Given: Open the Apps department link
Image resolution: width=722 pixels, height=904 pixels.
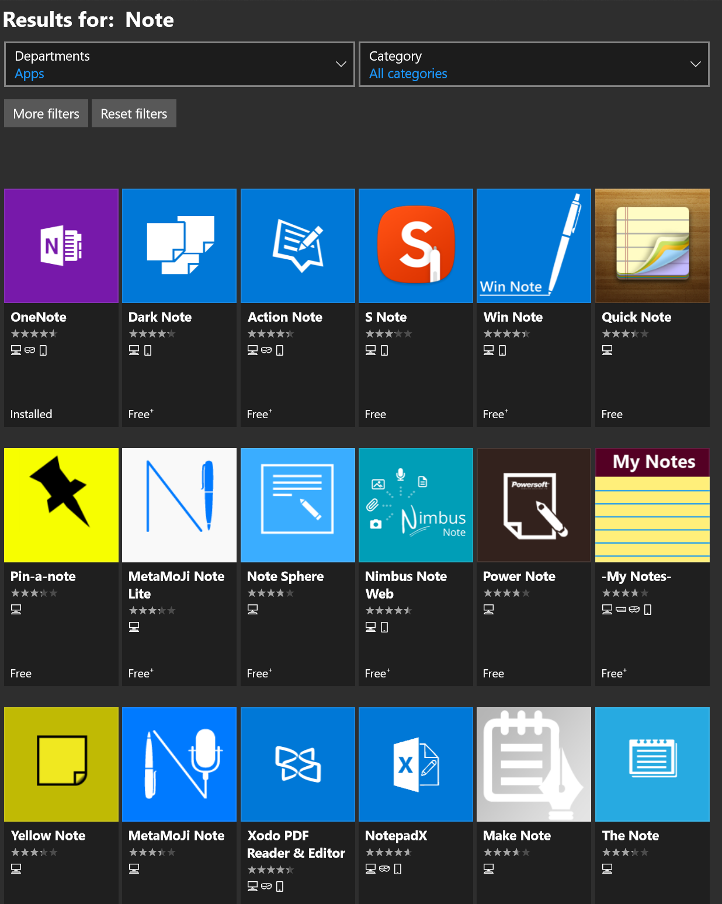Looking at the screenshot, I should pos(29,74).
